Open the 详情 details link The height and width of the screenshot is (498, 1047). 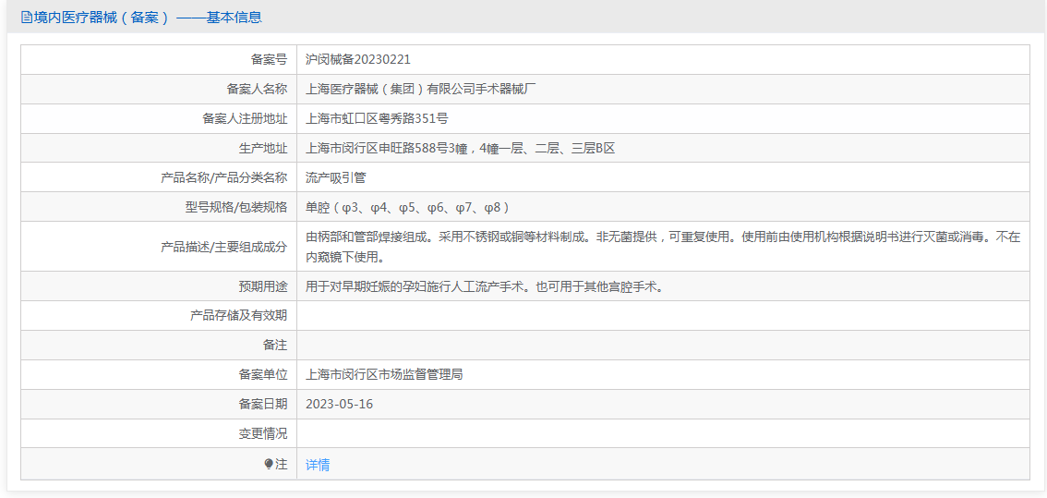point(318,465)
